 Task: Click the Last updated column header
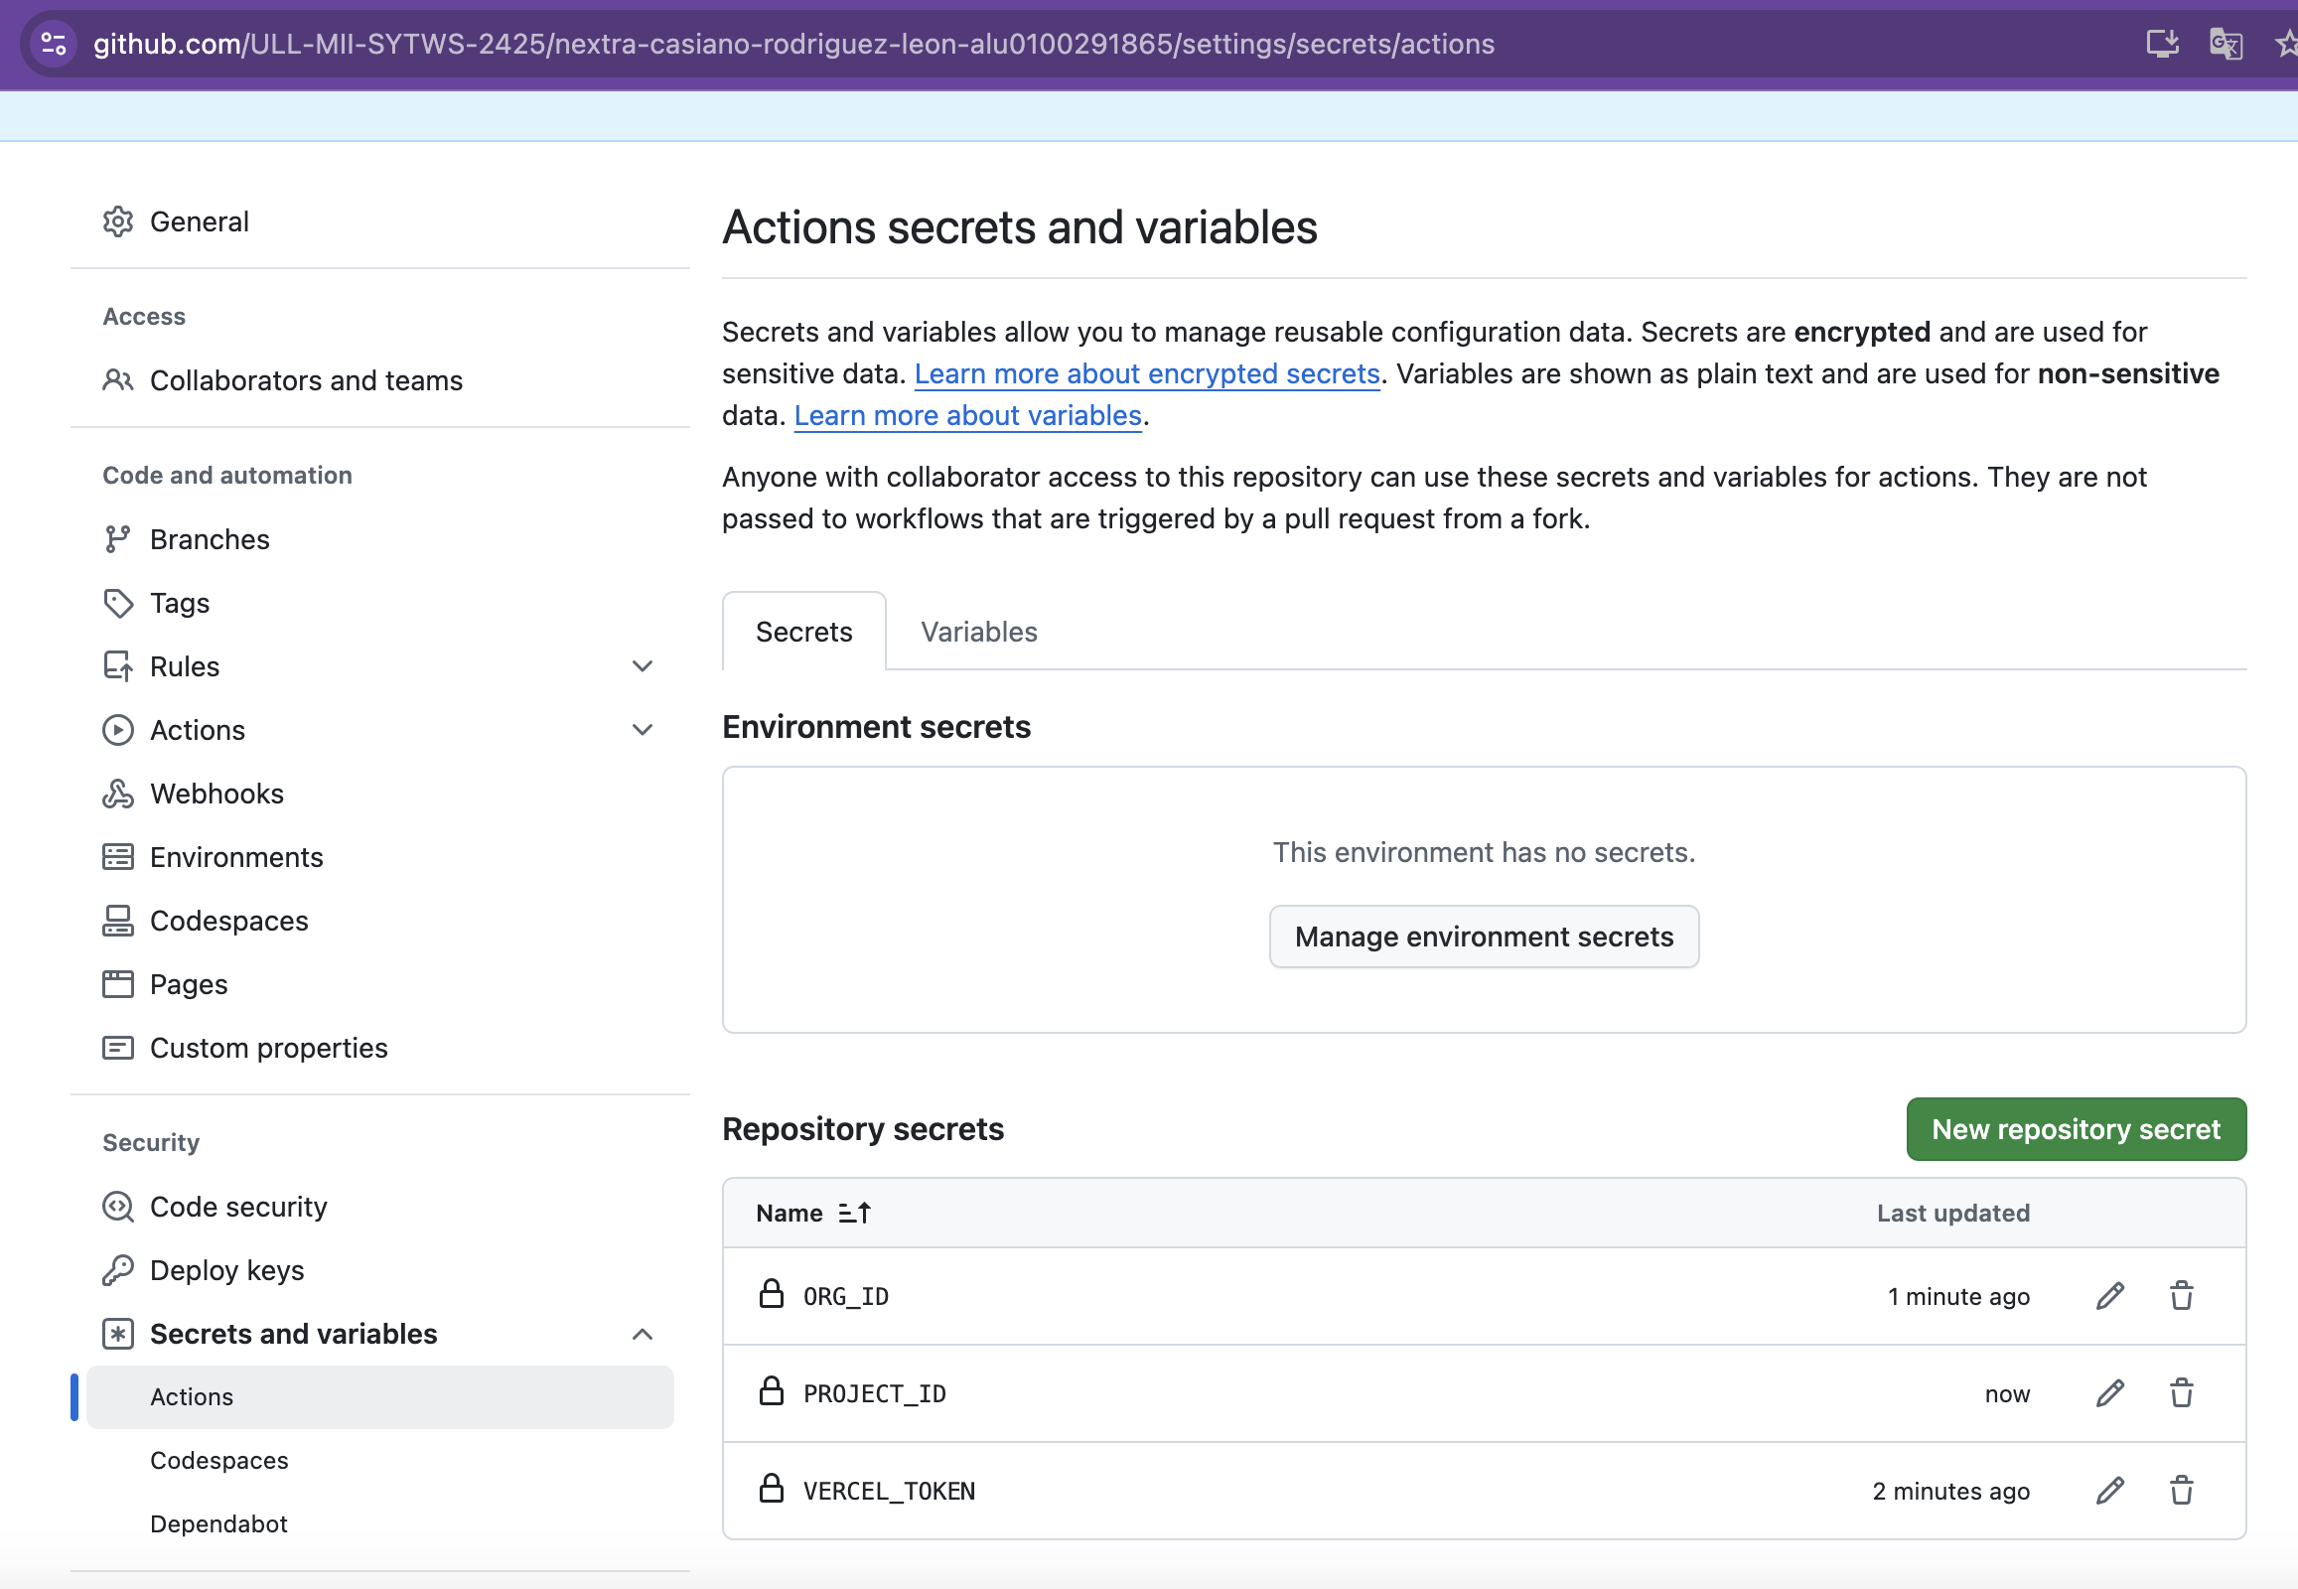click(1952, 1213)
